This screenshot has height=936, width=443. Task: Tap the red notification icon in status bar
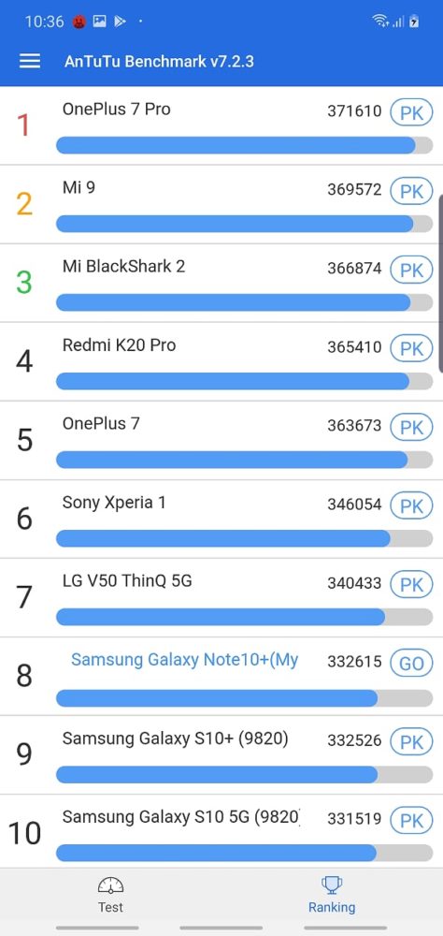[x=79, y=22]
